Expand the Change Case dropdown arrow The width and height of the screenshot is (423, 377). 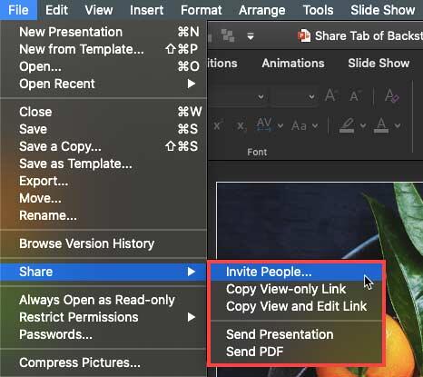coord(315,125)
